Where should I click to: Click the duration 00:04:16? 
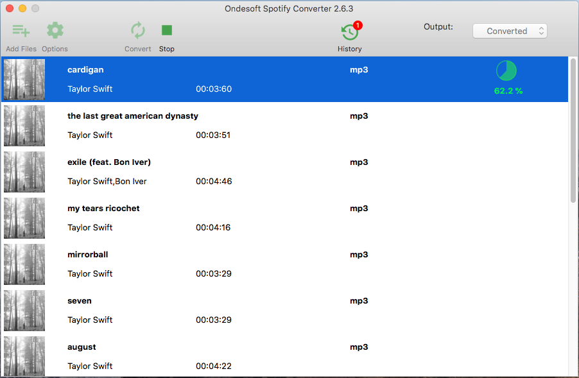tap(213, 227)
